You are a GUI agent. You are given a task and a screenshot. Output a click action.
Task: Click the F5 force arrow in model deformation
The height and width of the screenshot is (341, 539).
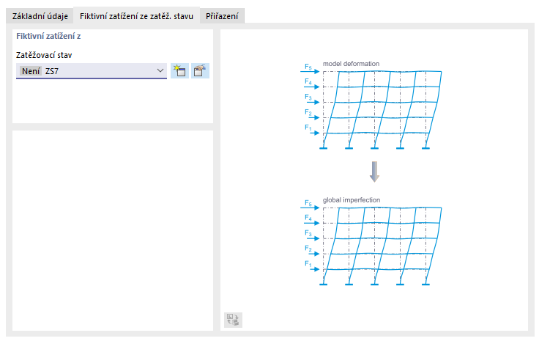[x=313, y=71]
